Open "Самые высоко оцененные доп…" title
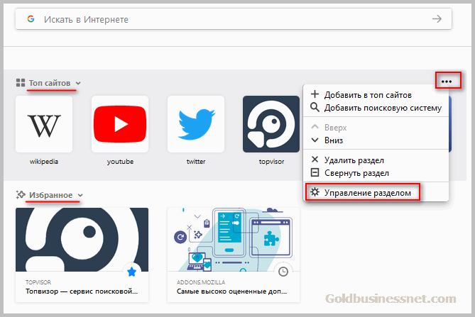Screen dimensions: 475x317 pyautogui.click(x=231, y=291)
